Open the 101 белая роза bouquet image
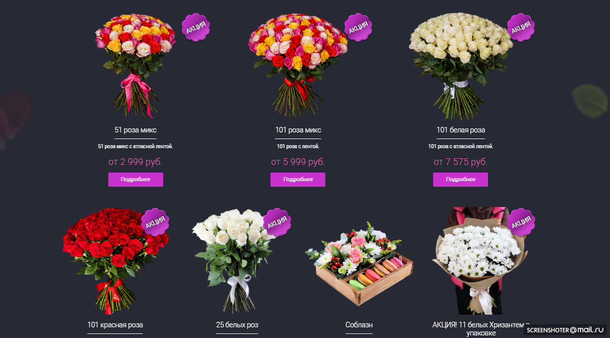 click(x=461, y=65)
